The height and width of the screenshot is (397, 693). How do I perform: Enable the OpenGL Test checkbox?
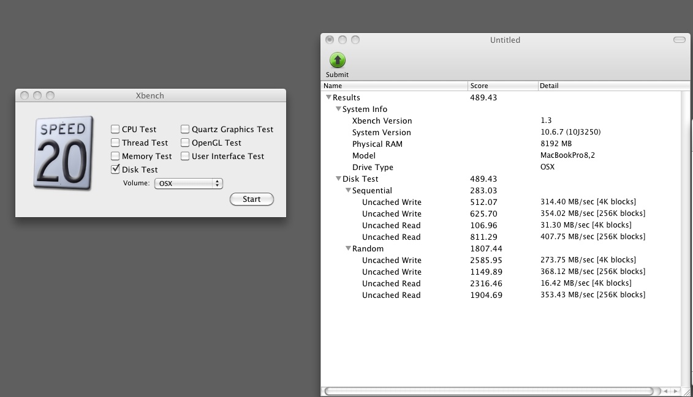[x=185, y=143]
